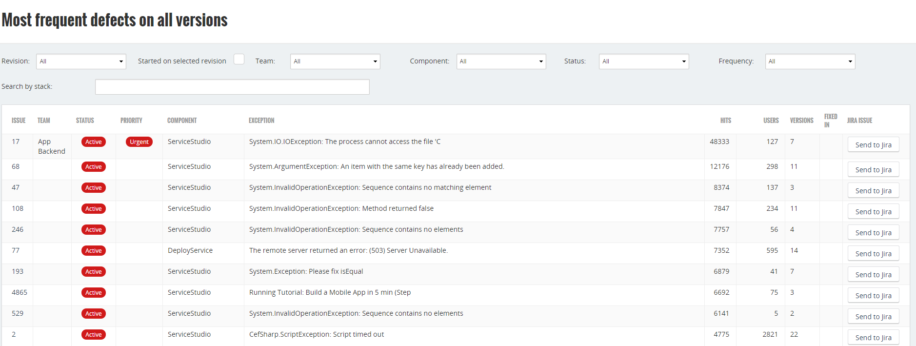Click the TEAM column header

click(44, 121)
